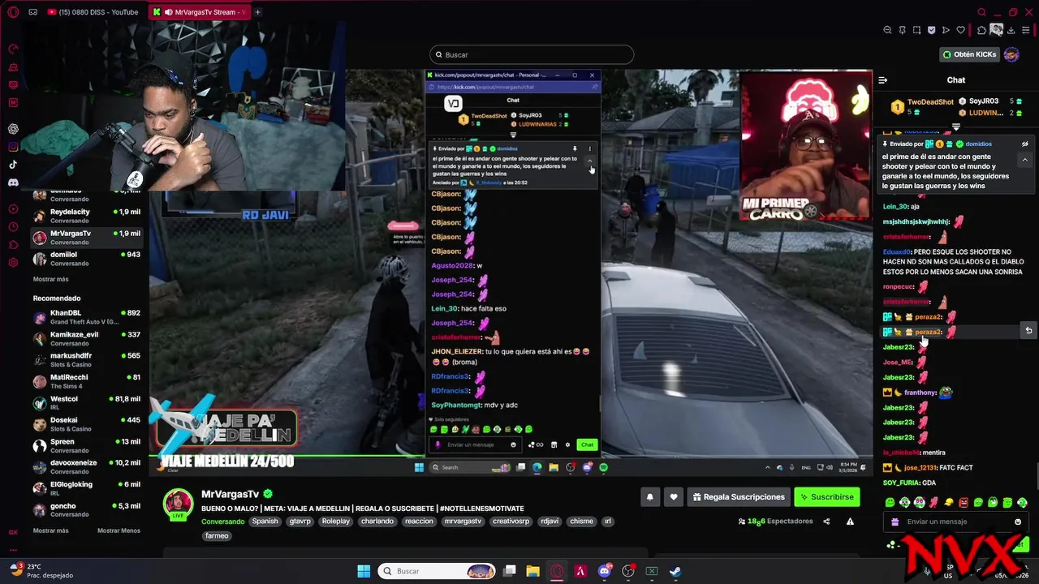
Task: Open the Easy Setup sliders icon
Action: [1026, 30]
